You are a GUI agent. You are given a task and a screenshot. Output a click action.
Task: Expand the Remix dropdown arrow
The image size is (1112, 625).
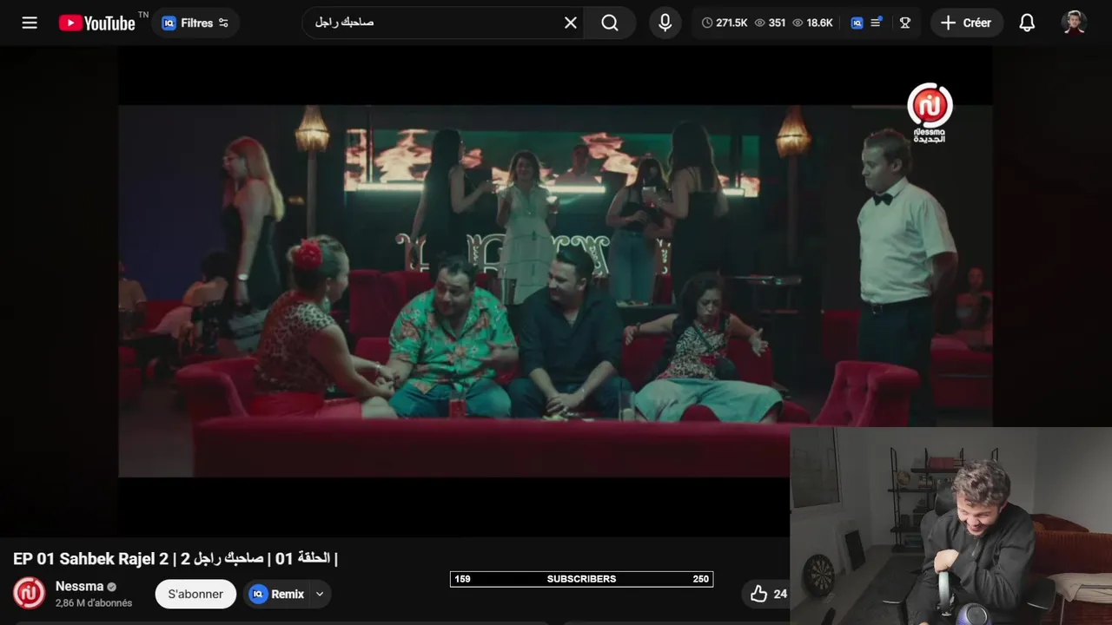(x=320, y=594)
